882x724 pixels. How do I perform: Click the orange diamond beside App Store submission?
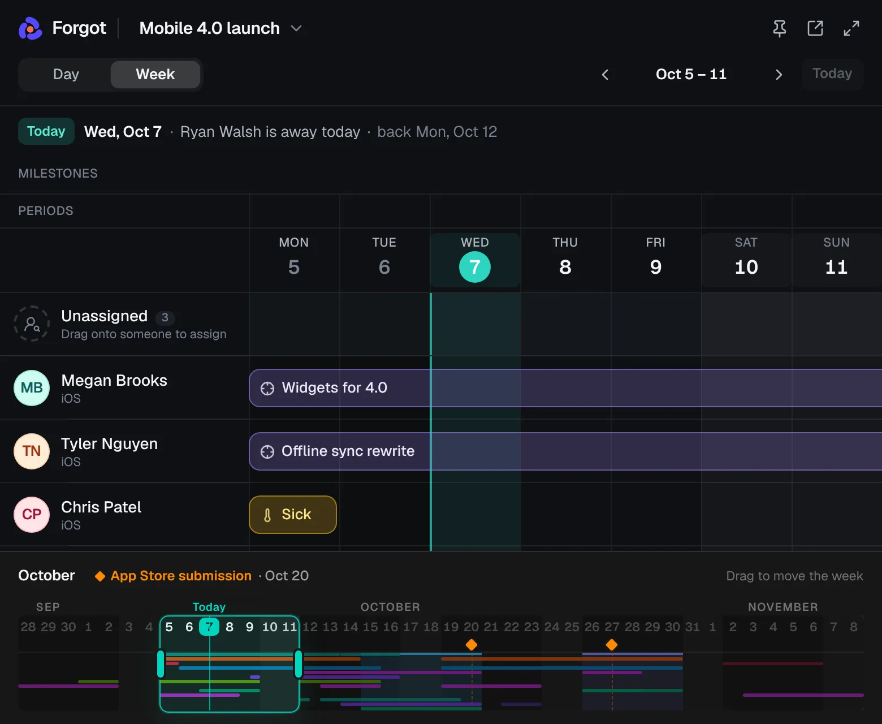[100, 576]
